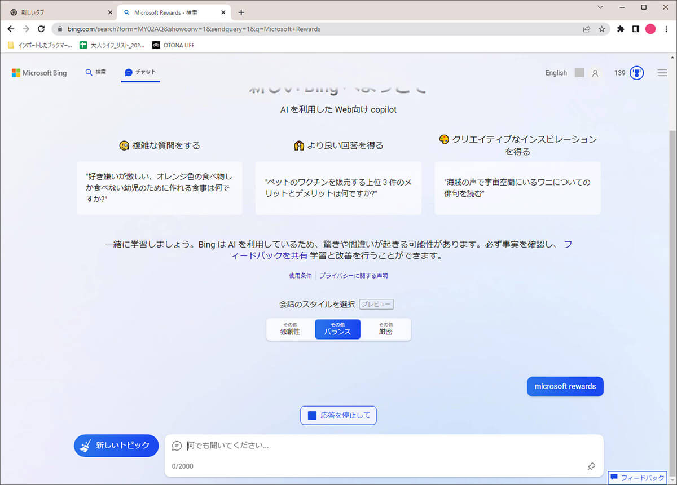
Task: Click the クリエイティブなインスピレーション heading
Action: click(x=517, y=145)
